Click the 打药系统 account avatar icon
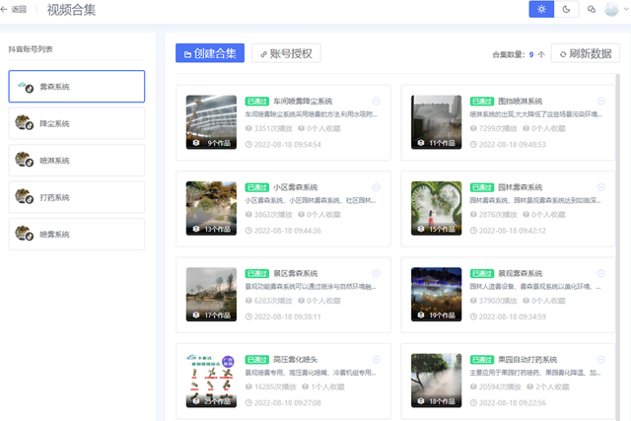The width and height of the screenshot is (631, 421). (x=24, y=197)
